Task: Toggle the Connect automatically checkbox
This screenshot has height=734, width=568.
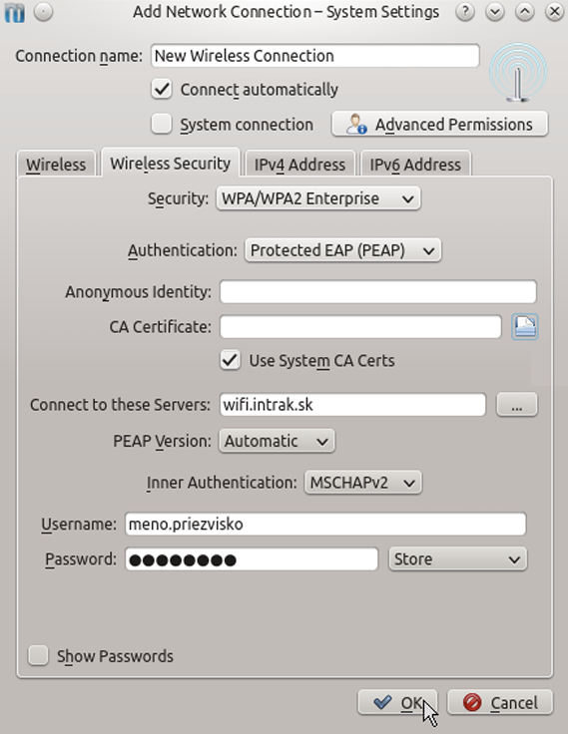Action: (x=162, y=89)
